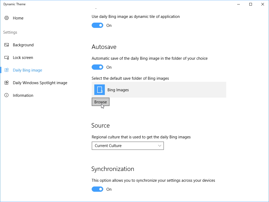
Task: Click the Lock screen monitor icon
Action: click(7, 58)
